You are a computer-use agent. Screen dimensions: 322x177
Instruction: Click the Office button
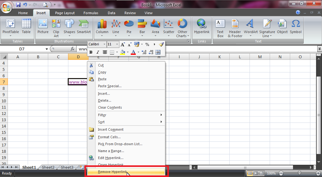(6, 8)
